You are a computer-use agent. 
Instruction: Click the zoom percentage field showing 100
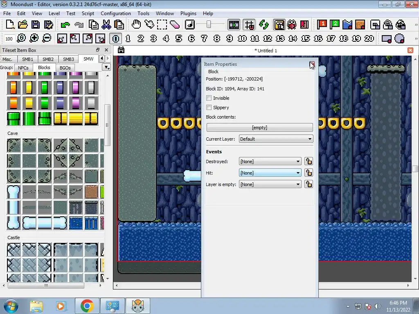coord(9,39)
